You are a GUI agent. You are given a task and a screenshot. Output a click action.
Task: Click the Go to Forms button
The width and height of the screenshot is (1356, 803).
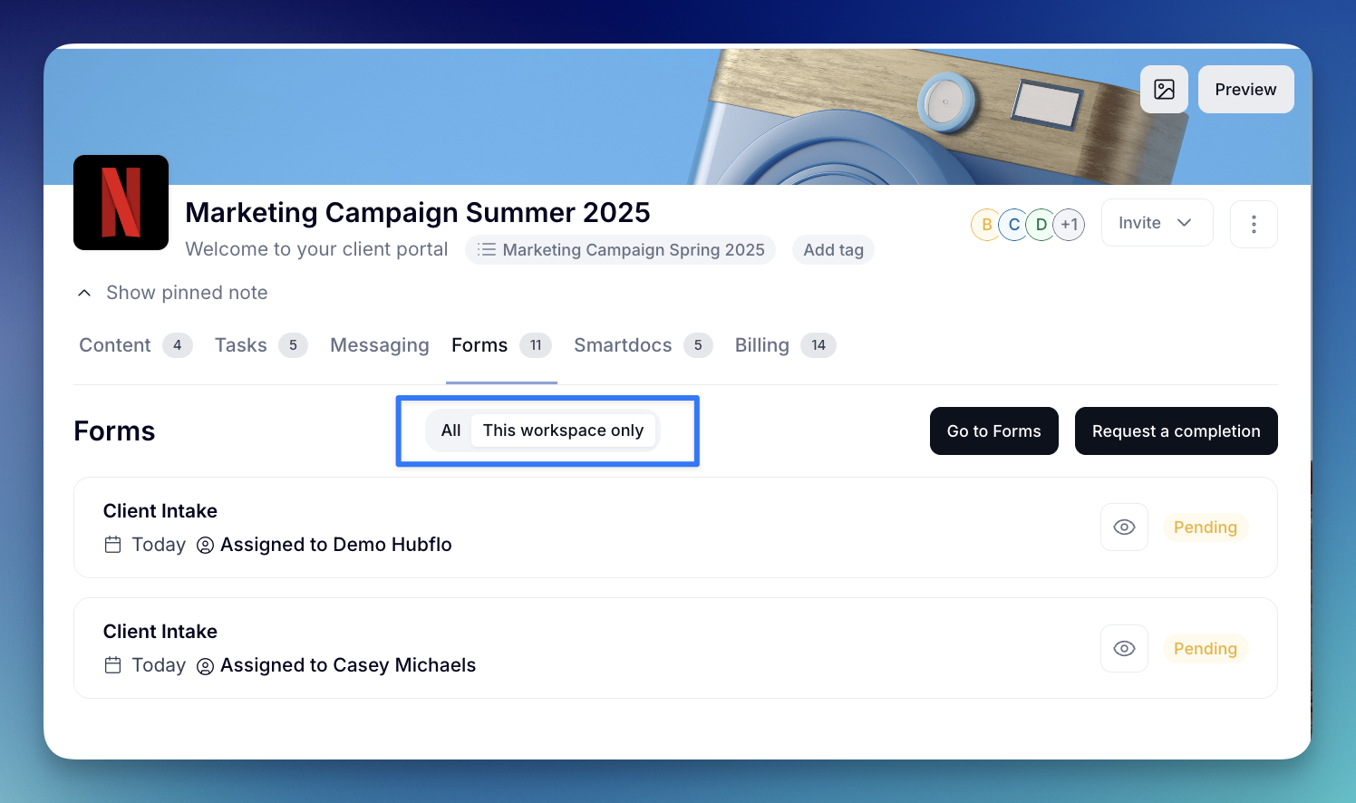tap(993, 431)
